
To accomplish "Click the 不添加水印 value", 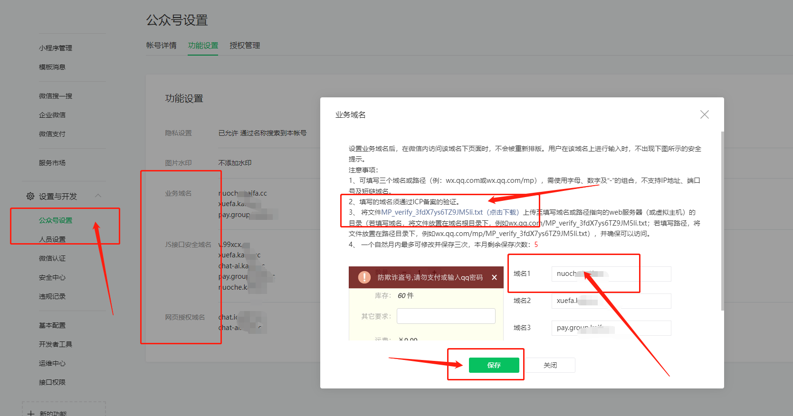I will tap(235, 163).
